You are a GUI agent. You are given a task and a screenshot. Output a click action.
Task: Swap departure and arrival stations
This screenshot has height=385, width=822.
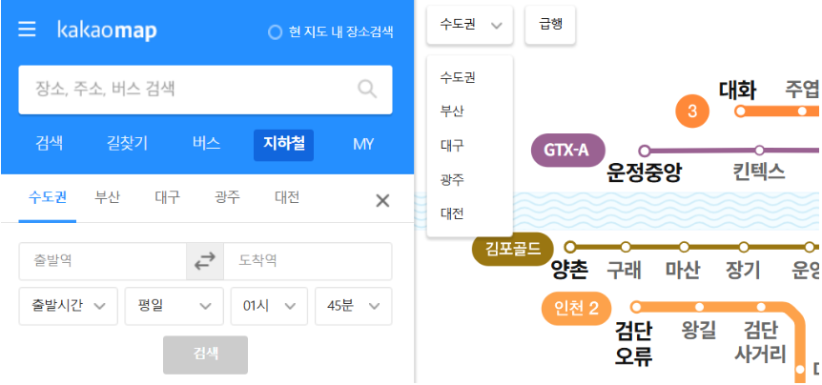(205, 261)
